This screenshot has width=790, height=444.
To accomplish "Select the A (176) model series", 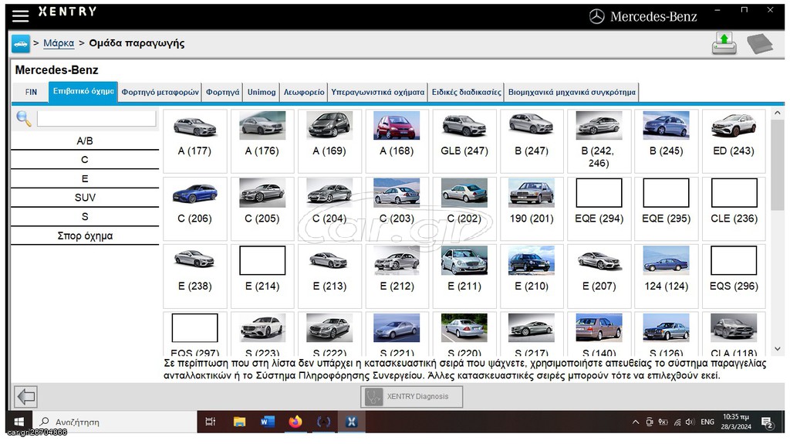I will coord(262,141).
